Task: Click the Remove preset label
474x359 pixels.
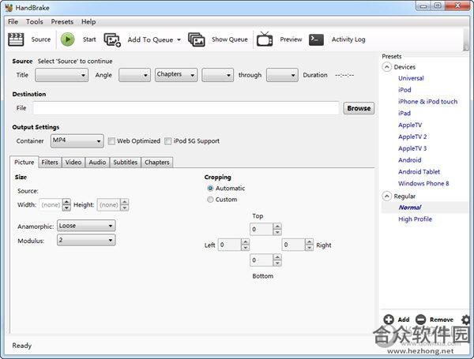Action: [x=442, y=320]
